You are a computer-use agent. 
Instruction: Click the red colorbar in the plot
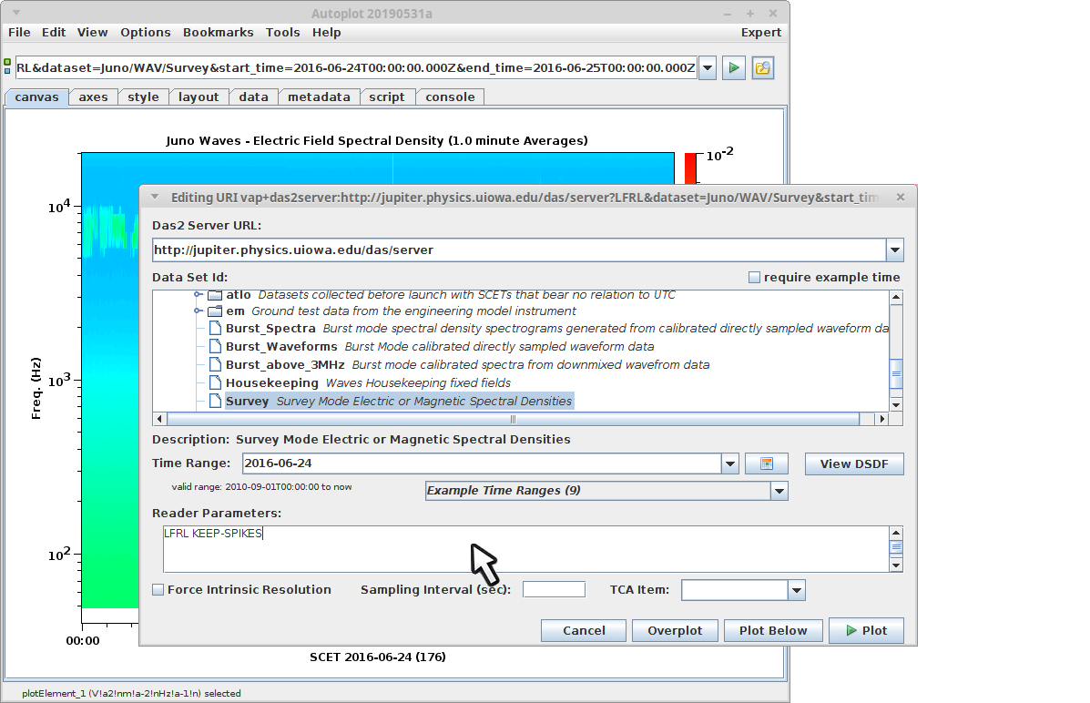690,168
